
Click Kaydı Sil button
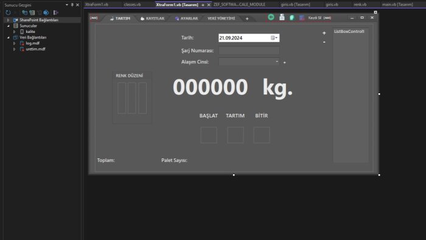315,18
